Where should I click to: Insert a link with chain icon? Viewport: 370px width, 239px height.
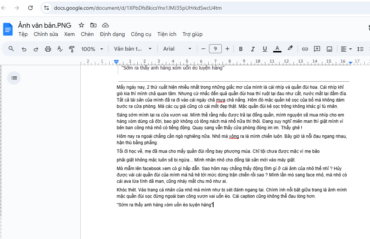point(305,49)
